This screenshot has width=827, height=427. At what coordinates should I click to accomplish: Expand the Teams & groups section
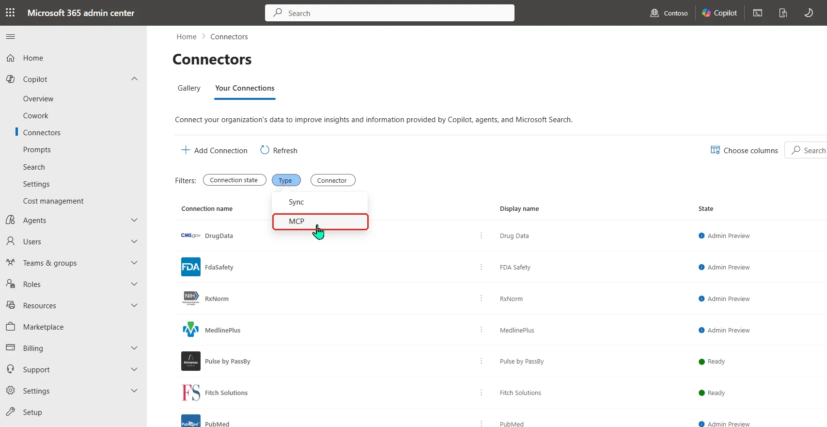click(x=134, y=263)
